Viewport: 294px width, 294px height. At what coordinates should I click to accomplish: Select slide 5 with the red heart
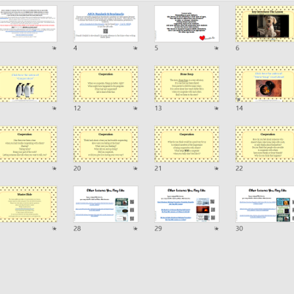(186, 24)
